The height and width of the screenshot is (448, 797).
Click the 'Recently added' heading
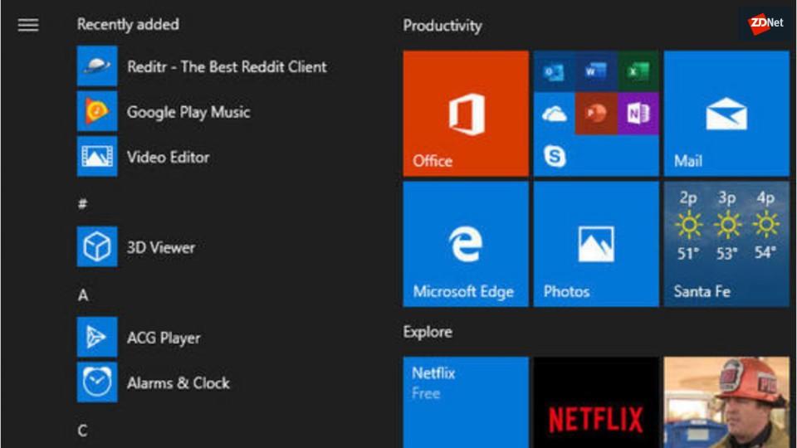pos(128,24)
